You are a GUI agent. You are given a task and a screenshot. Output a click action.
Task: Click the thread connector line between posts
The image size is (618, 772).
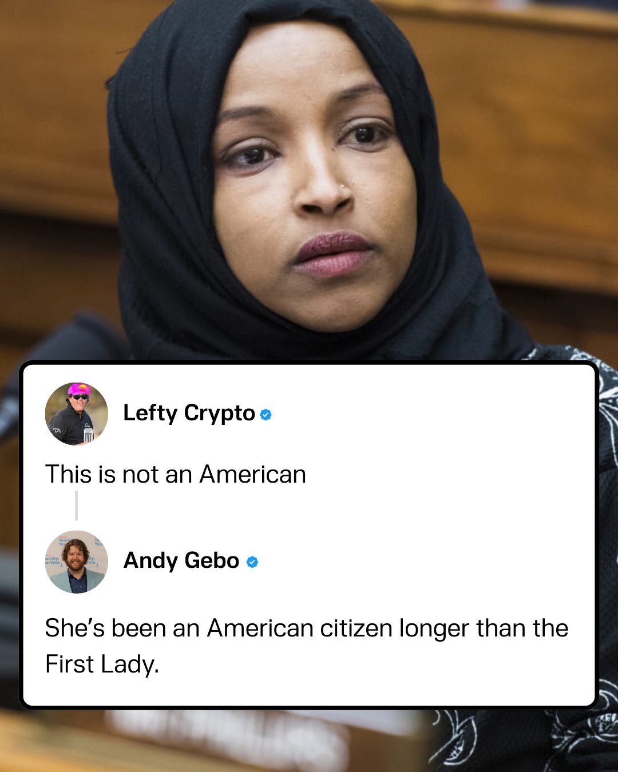click(76, 506)
